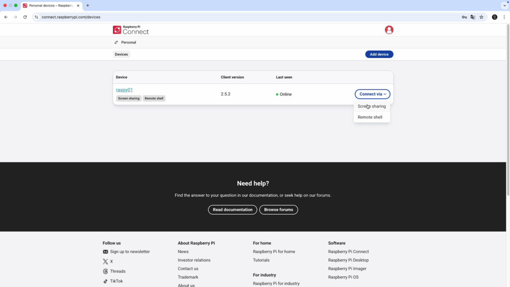This screenshot has height=287, width=510.
Task: Open Google Translate from the address bar
Action: (x=473, y=16)
